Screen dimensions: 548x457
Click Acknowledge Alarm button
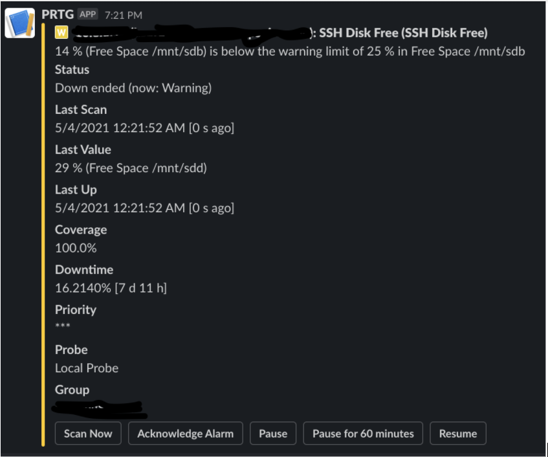pos(186,433)
